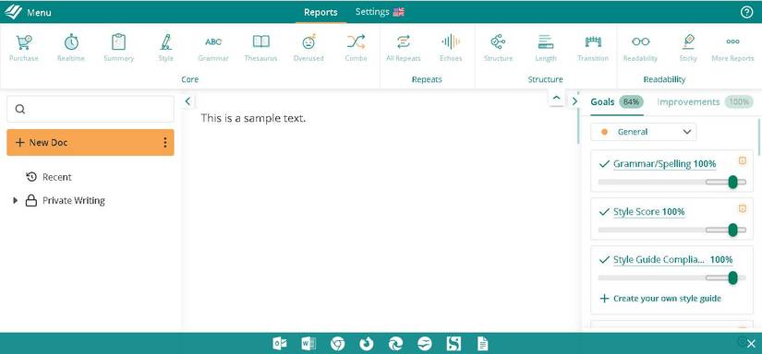The width and height of the screenshot is (762, 354).
Task: Run the Realtime report
Action: coord(71,48)
